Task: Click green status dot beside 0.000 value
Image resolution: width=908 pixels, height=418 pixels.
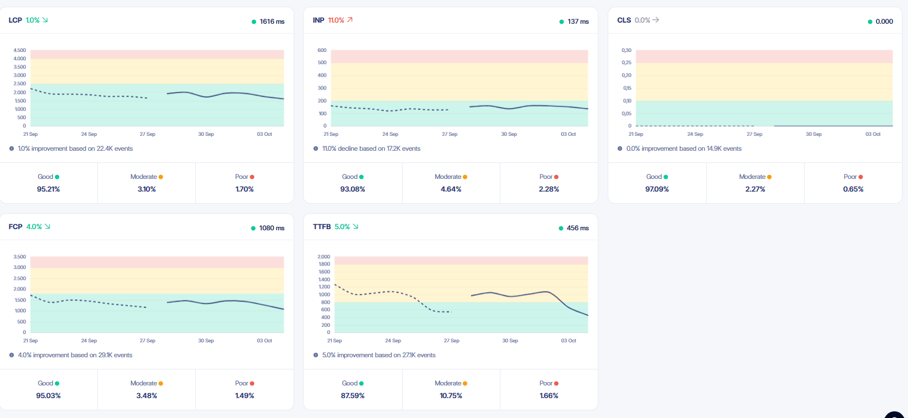Action: click(x=870, y=22)
